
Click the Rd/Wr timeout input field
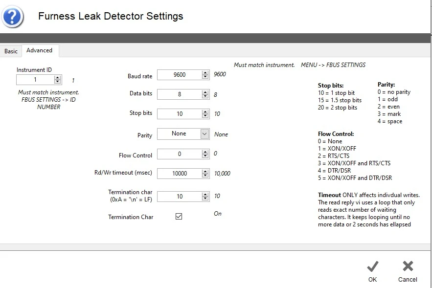click(179, 174)
